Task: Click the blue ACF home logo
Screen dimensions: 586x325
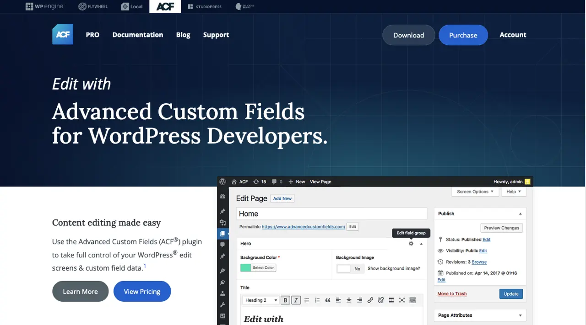Action: coord(63,34)
